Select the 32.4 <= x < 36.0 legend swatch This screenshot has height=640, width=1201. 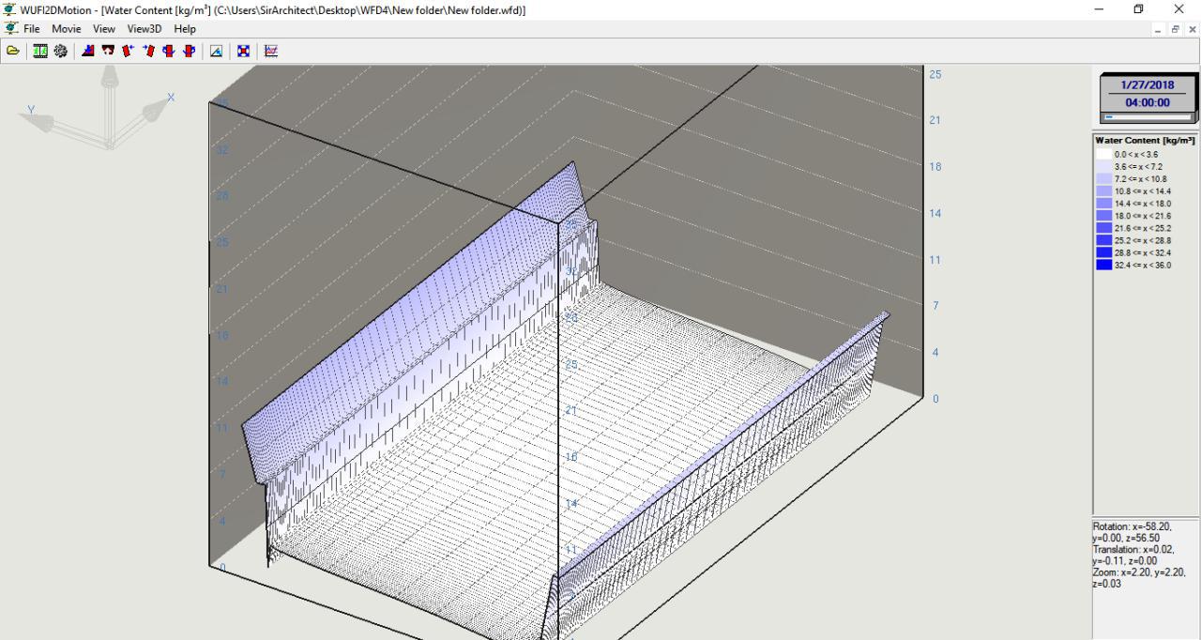[1103, 265]
